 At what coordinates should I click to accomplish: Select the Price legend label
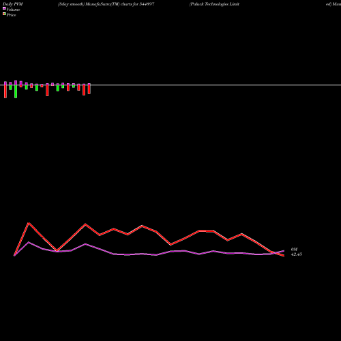(x=11, y=15)
